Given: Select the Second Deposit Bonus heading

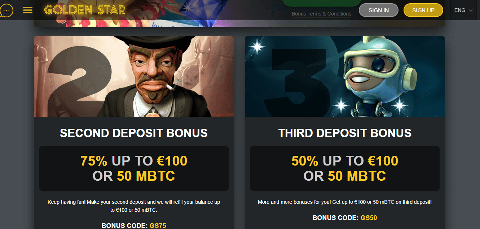Looking at the screenshot, I should click(x=134, y=133).
